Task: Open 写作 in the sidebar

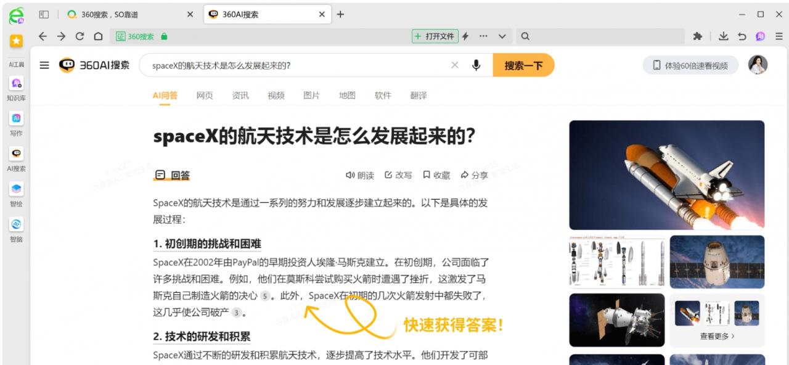Action: [17, 125]
